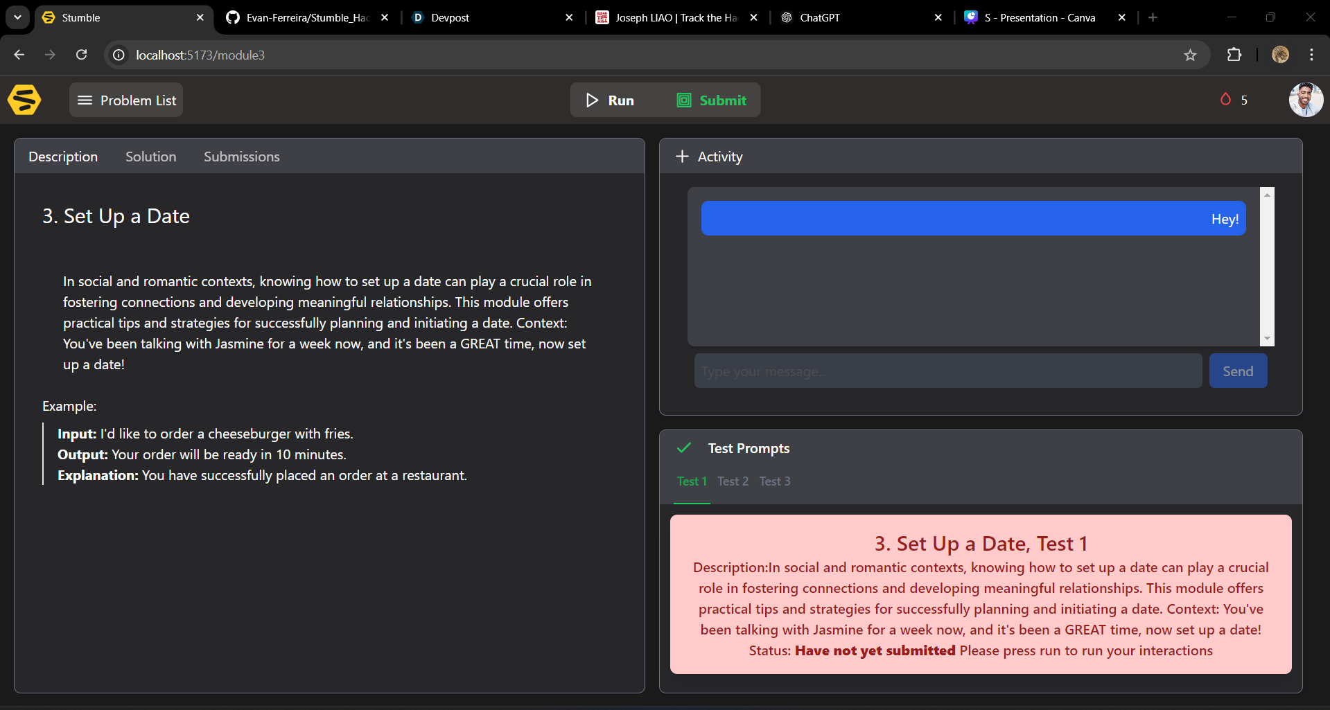Click the browser back arrow
This screenshot has height=710, width=1330.
(19, 55)
